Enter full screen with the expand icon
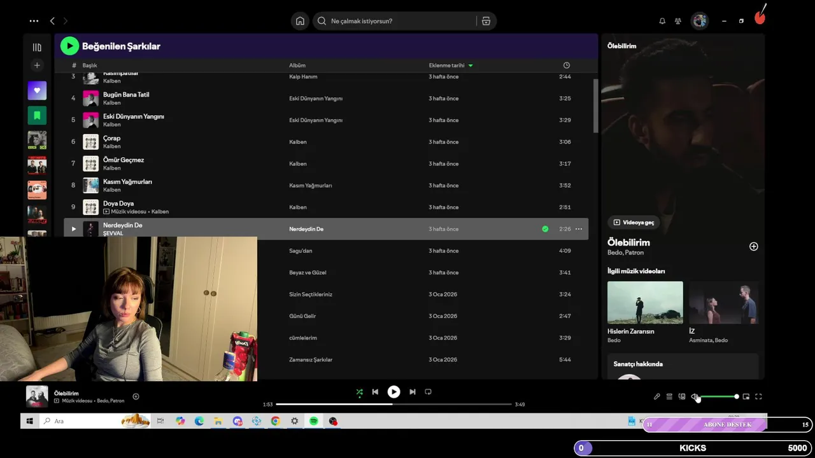This screenshot has width=815, height=458. [758, 396]
